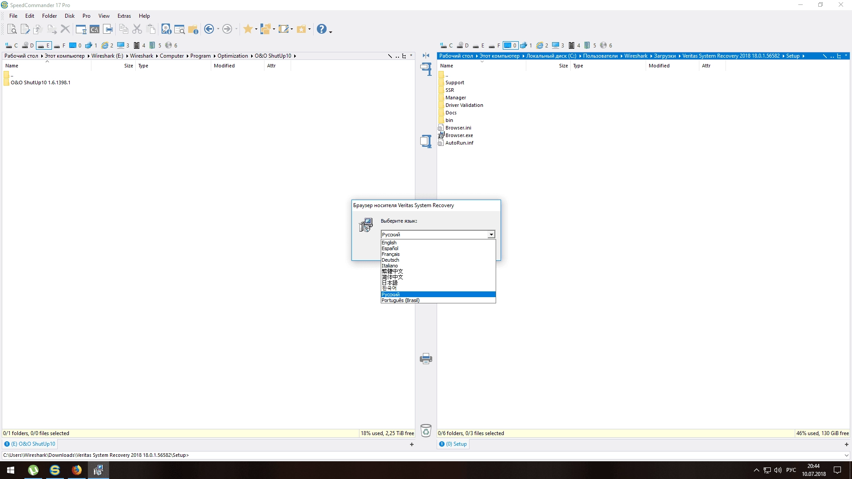
Task: Click the recycle bin icon in the middle bar
Action: click(x=426, y=430)
